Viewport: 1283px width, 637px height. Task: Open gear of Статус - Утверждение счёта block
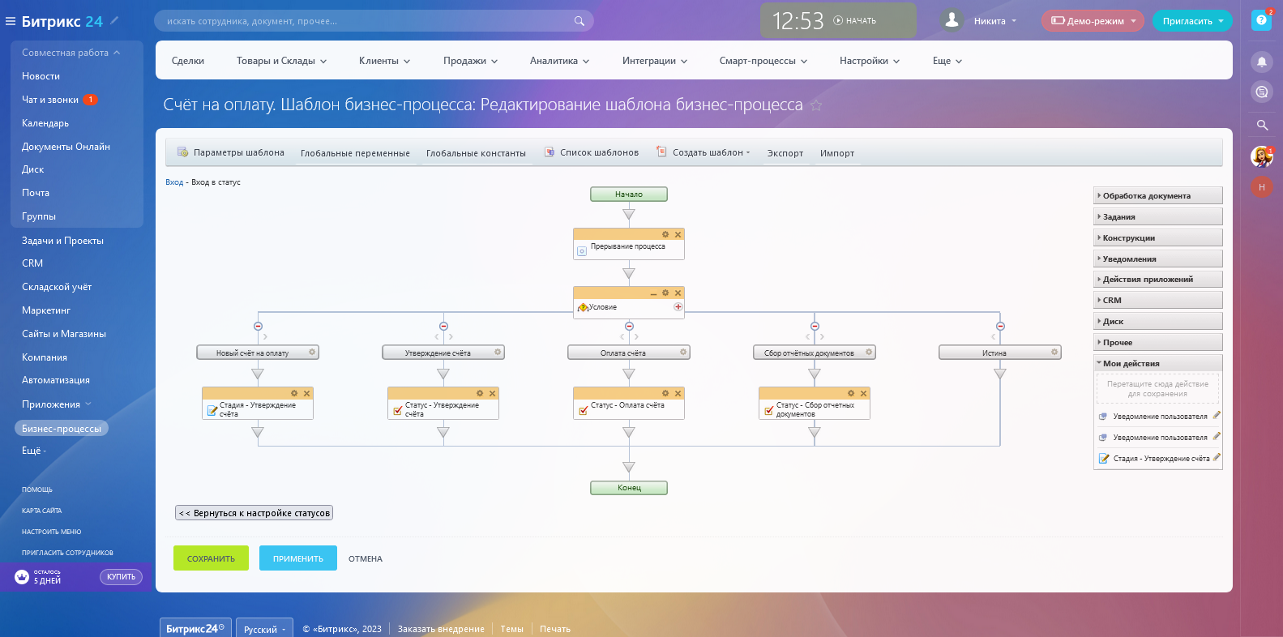pyautogui.click(x=480, y=393)
